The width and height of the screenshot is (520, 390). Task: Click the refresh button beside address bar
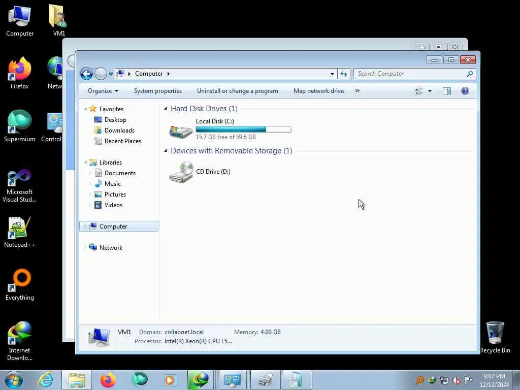tap(344, 74)
